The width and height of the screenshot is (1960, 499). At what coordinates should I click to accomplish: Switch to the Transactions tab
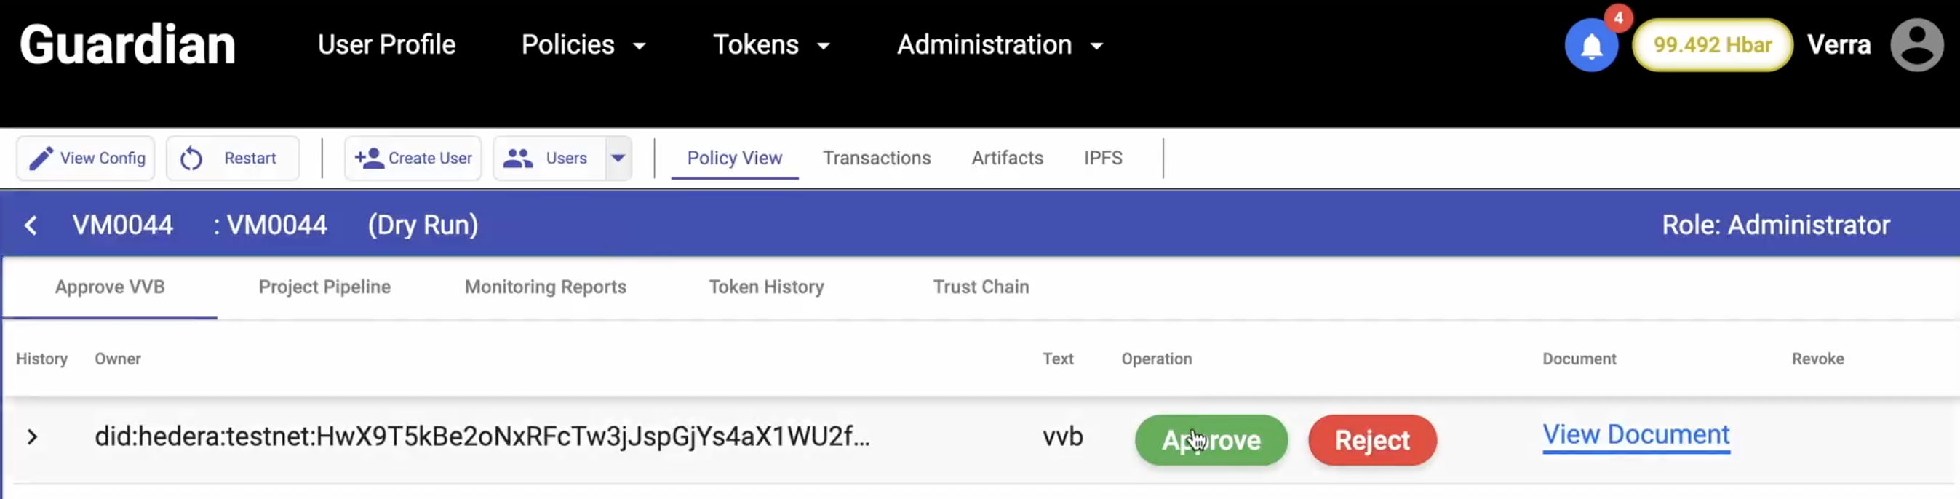[x=877, y=159]
